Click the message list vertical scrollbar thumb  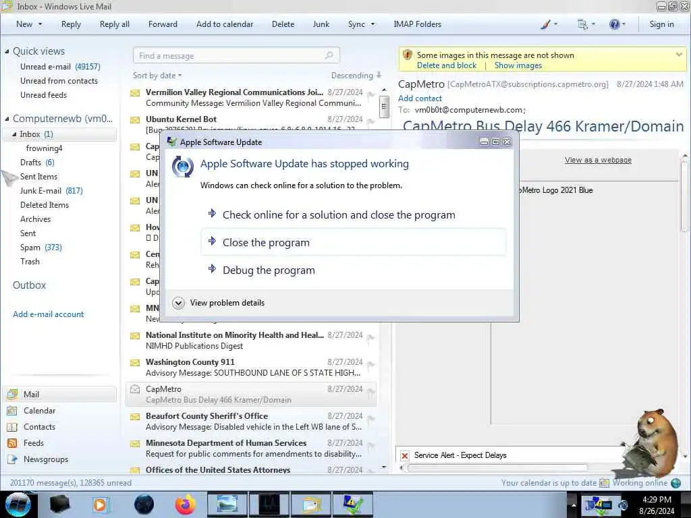click(x=384, y=106)
